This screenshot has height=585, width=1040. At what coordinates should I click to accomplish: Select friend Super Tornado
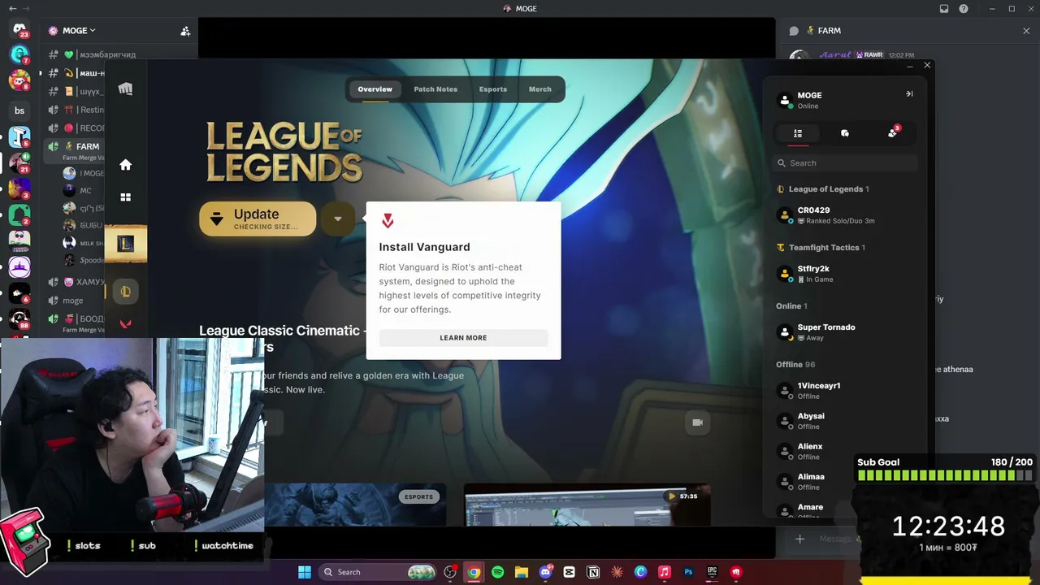point(845,332)
